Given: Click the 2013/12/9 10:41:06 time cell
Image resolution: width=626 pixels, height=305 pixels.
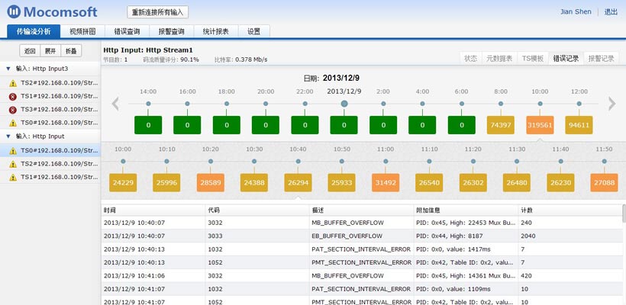Looking at the screenshot, I should (x=153, y=275).
